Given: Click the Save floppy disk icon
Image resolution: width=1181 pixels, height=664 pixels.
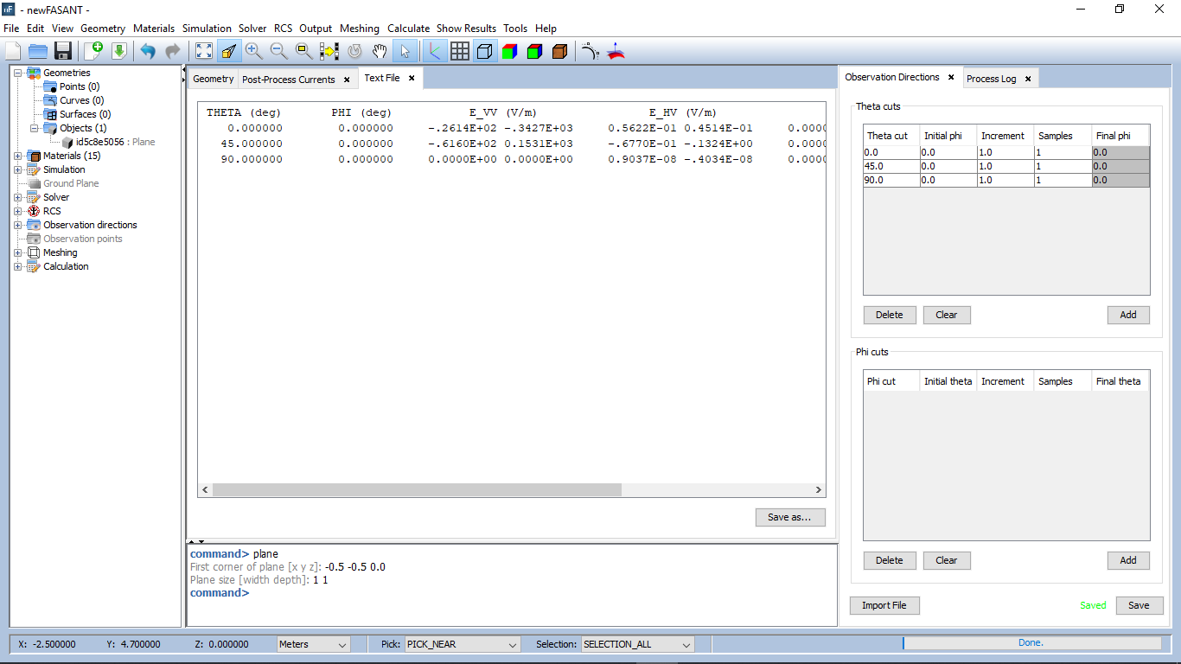Looking at the screenshot, I should tap(63, 51).
